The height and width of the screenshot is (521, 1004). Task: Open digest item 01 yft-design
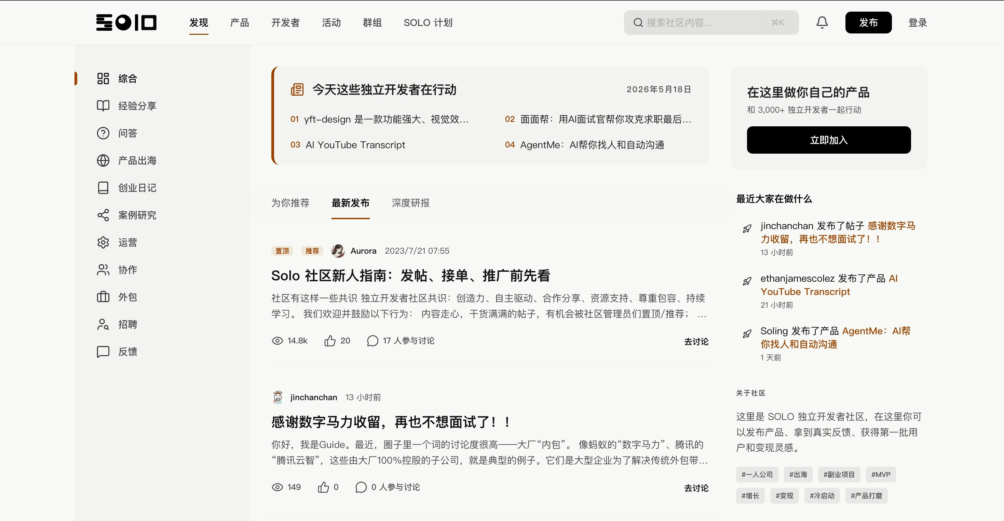[x=379, y=119]
